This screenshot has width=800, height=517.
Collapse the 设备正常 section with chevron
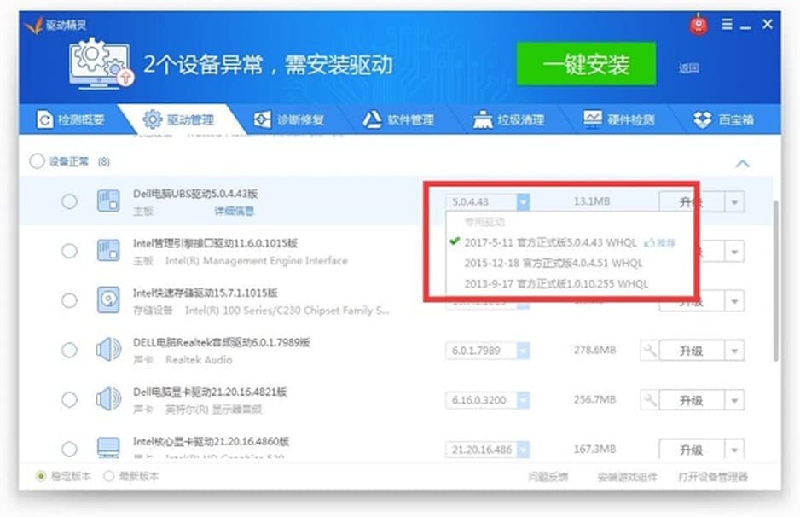tap(742, 164)
